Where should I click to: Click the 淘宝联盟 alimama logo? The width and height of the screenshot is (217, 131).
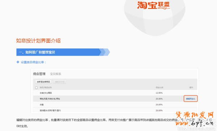point(153,5)
